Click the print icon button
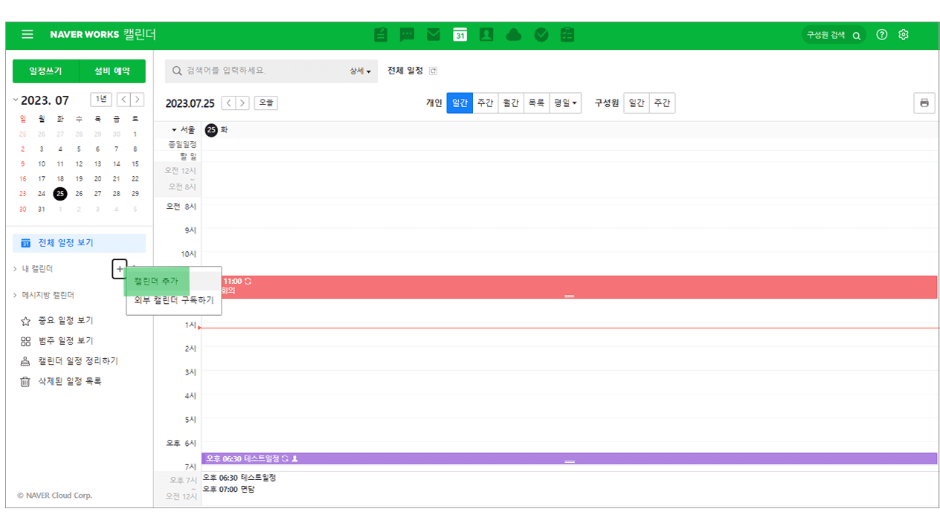 click(924, 103)
